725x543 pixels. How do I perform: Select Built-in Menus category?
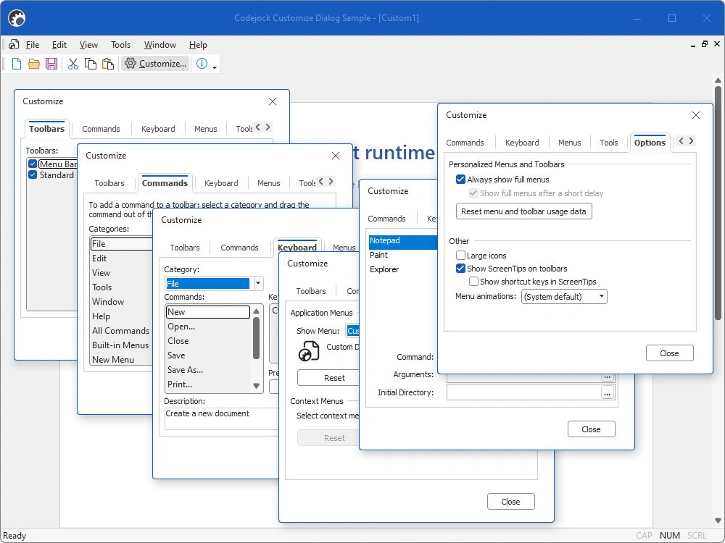click(120, 345)
